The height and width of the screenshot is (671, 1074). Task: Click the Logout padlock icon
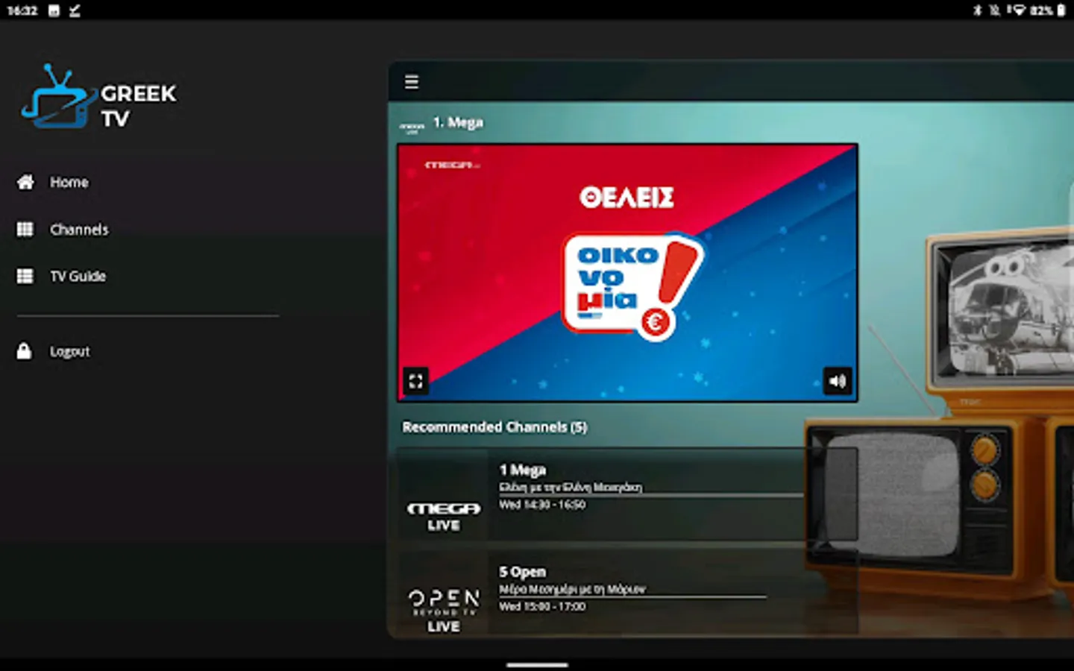(25, 351)
